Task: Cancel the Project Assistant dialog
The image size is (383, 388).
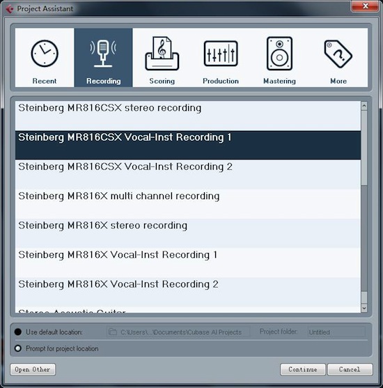Action: pos(350,369)
